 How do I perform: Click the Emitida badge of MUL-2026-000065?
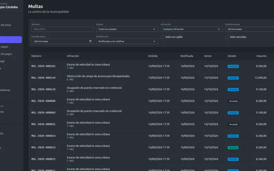click(x=233, y=113)
